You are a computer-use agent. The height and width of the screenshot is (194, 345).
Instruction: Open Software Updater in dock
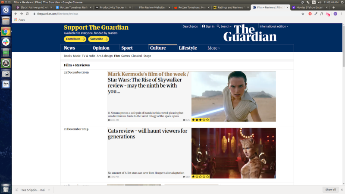tap(6, 63)
